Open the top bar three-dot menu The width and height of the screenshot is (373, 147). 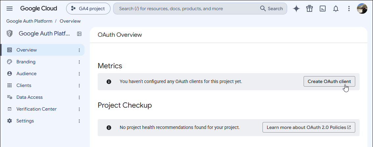pyautogui.click(x=349, y=9)
